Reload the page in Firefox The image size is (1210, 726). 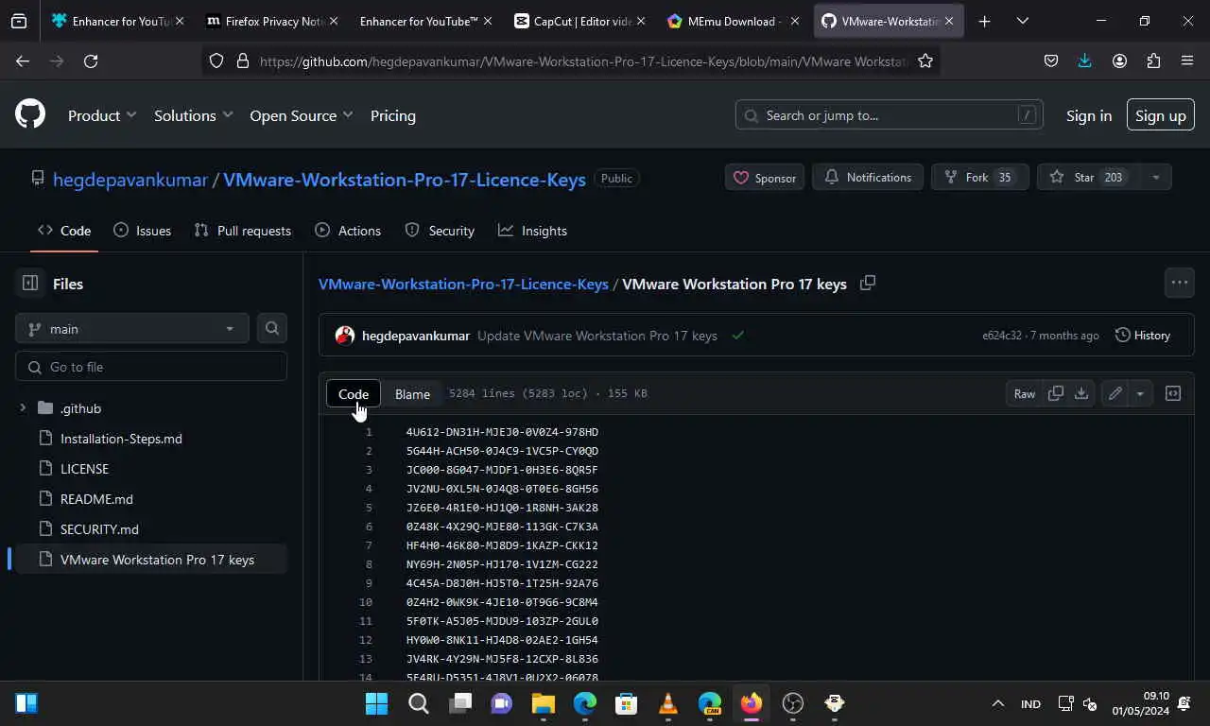point(91,60)
